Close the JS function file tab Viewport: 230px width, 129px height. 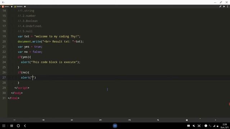pyautogui.click(x=25, y=6)
